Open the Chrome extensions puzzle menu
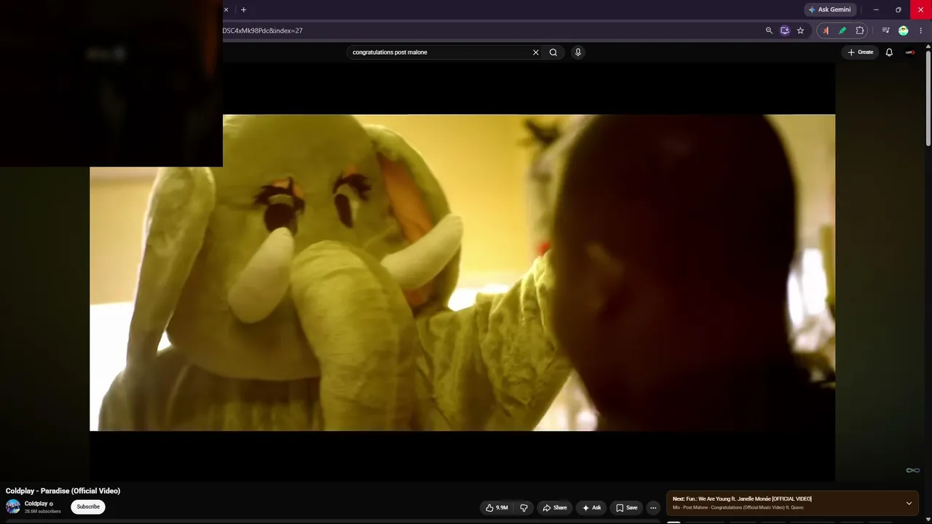 click(860, 31)
